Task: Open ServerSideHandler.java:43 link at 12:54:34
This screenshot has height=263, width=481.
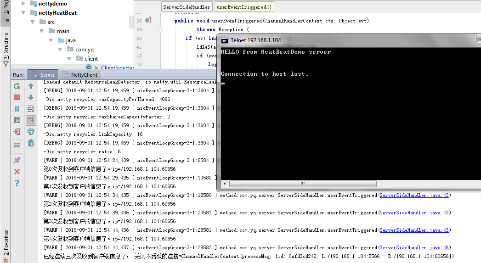Action: [x=414, y=195]
